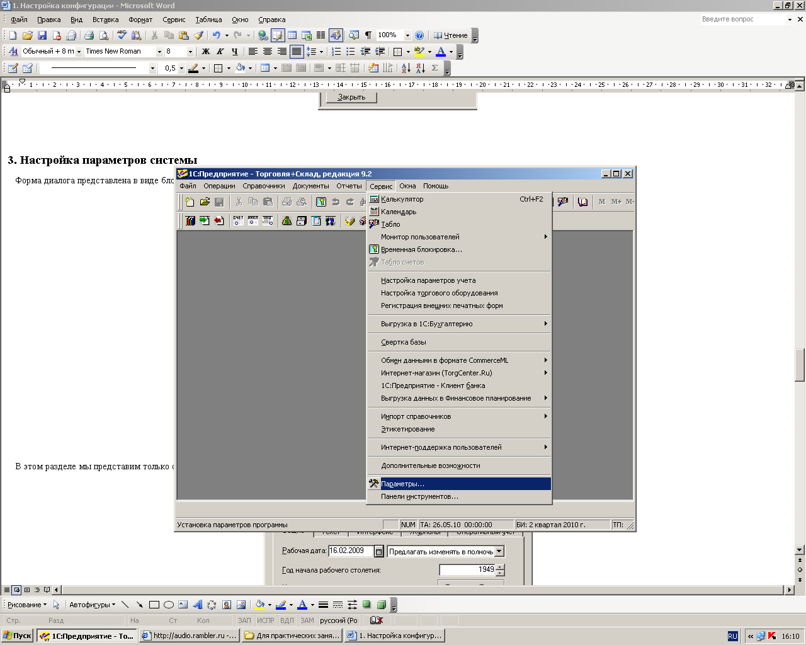Expand Импорт справочников submenu
This screenshot has height=645, width=806.
click(x=458, y=416)
